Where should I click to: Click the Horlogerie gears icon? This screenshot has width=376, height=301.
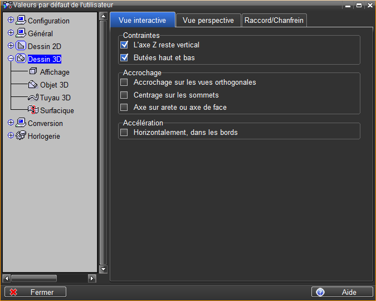(x=21, y=136)
